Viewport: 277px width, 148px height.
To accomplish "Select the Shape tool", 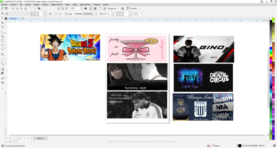I will click(x=2, y=18).
